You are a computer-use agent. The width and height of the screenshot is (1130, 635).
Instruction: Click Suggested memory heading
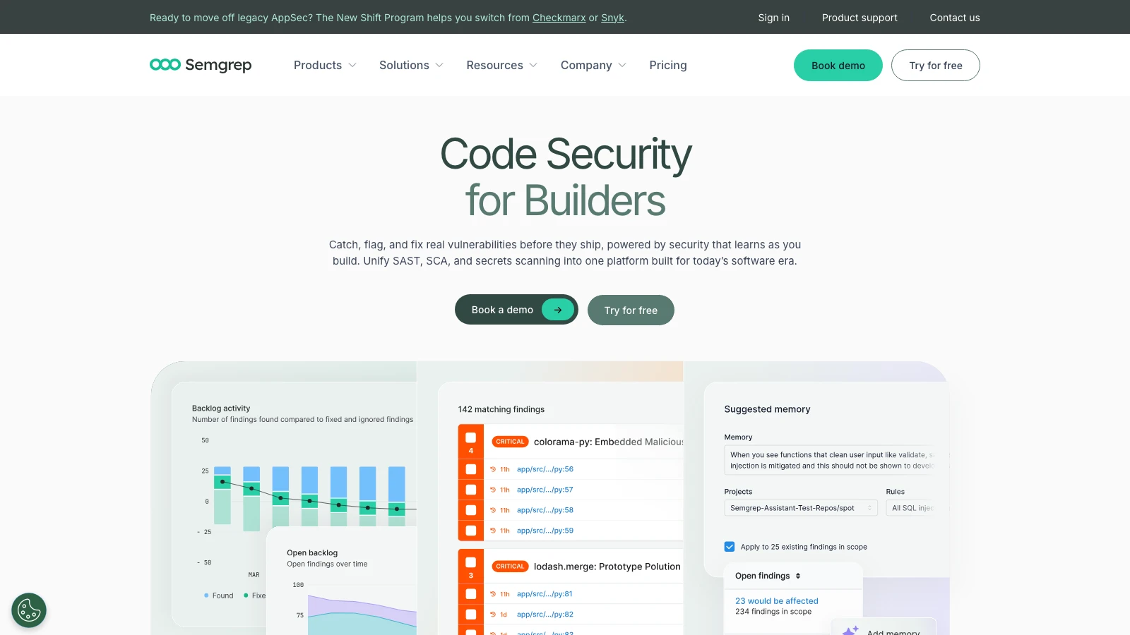click(767, 409)
